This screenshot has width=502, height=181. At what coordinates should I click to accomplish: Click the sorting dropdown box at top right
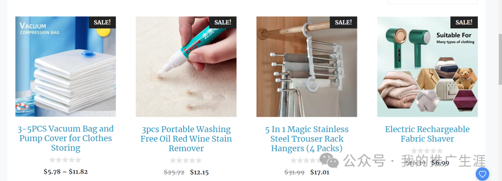433,2
